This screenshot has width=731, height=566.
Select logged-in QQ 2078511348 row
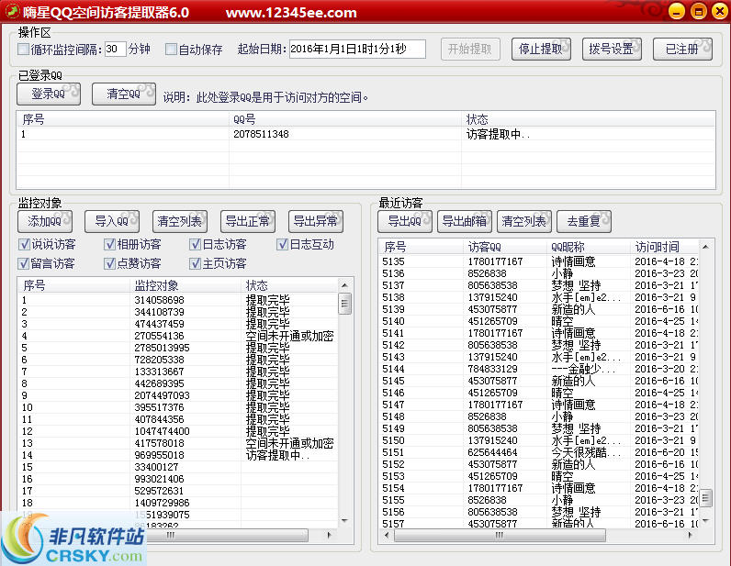(365, 134)
